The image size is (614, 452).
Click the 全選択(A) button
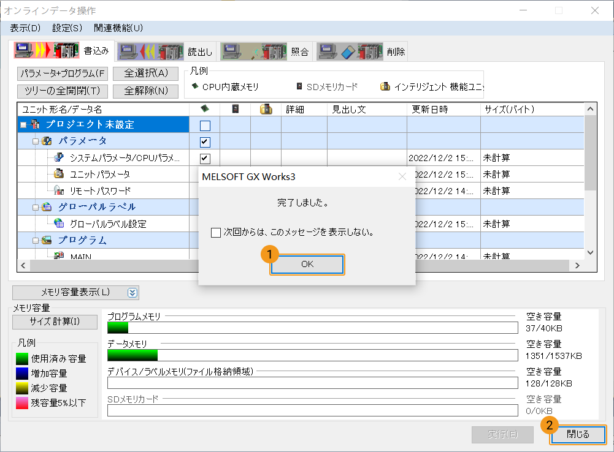click(145, 73)
